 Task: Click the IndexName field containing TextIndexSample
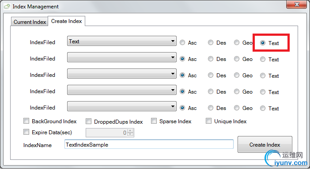pyautogui.click(x=149, y=144)
